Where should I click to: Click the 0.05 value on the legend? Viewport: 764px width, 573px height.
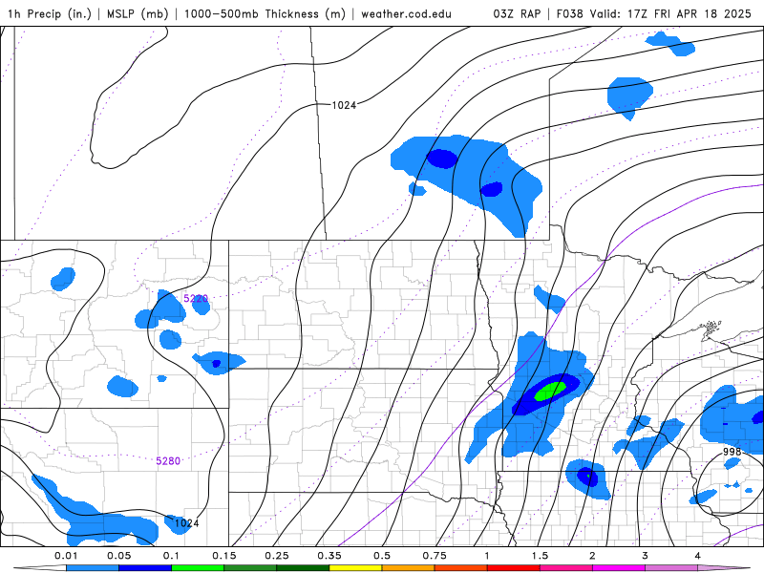coord(118,556)
